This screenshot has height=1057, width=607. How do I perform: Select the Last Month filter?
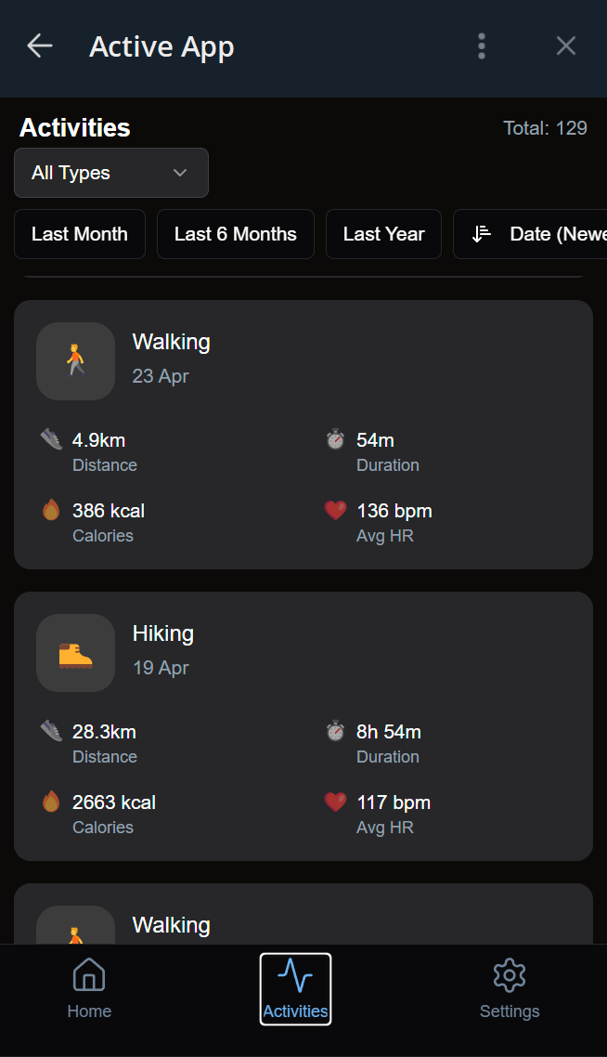pyautogui.click(x=80, y=234)
